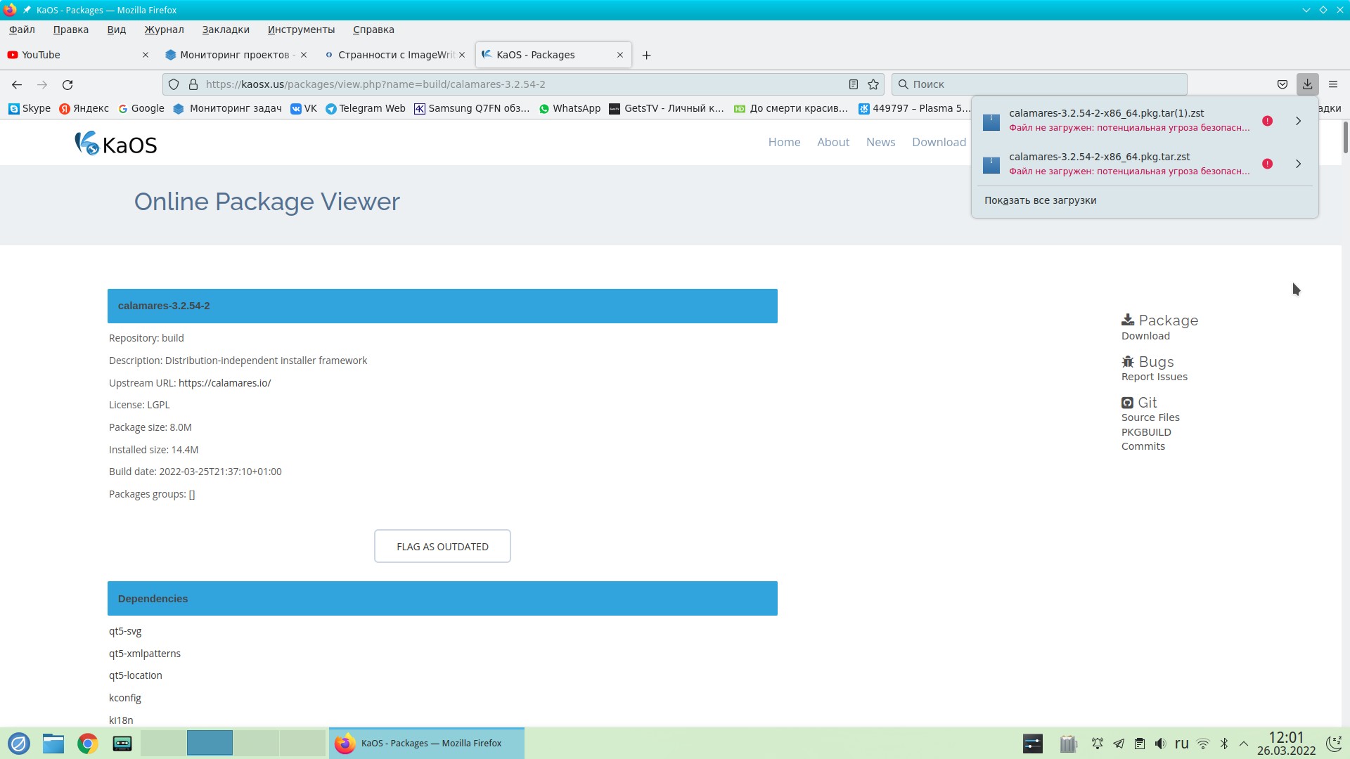Toggle the ru keyboard layout indicator
The image size is (1350, 759).
coord(1181,744)
